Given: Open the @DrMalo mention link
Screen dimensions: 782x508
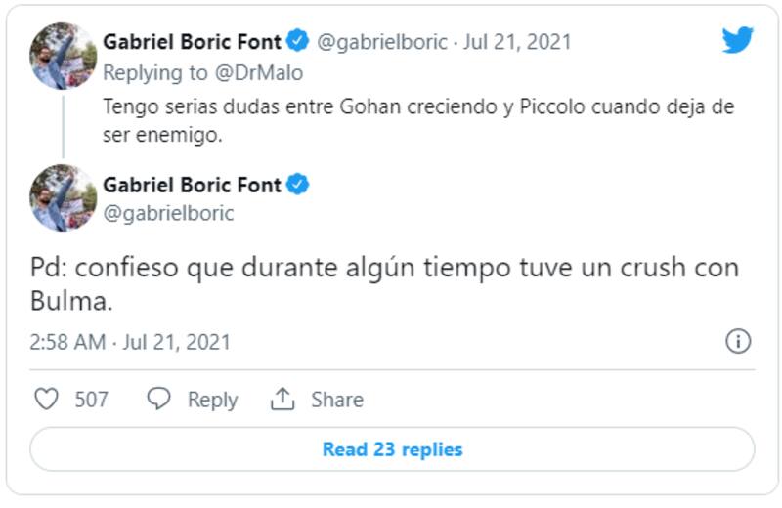Looking at the screenshot, I should point(258,73).
